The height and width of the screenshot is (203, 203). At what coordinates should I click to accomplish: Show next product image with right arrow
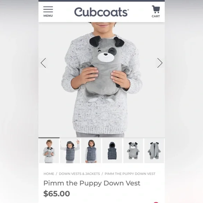160,63
